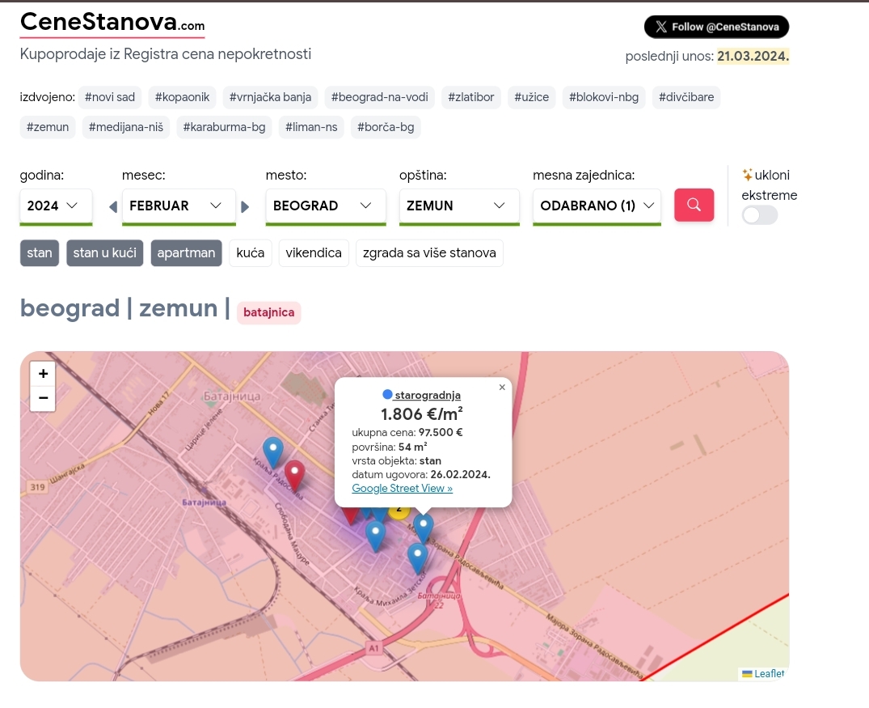Zoom in on the map
This screenshot has width=869, height=708.
(x=43, y=373)
